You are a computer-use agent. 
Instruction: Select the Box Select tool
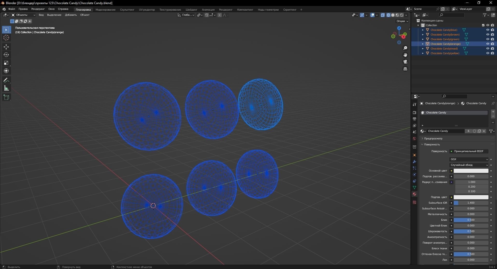pyautogui.click(x=6, y=30)
